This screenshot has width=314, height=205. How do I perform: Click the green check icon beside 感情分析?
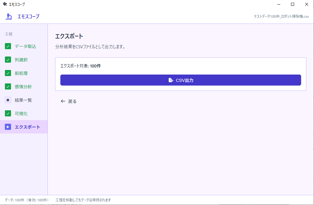click(x=8, y=86)
